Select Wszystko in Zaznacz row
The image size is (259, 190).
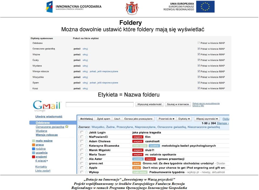click(98, 127)
